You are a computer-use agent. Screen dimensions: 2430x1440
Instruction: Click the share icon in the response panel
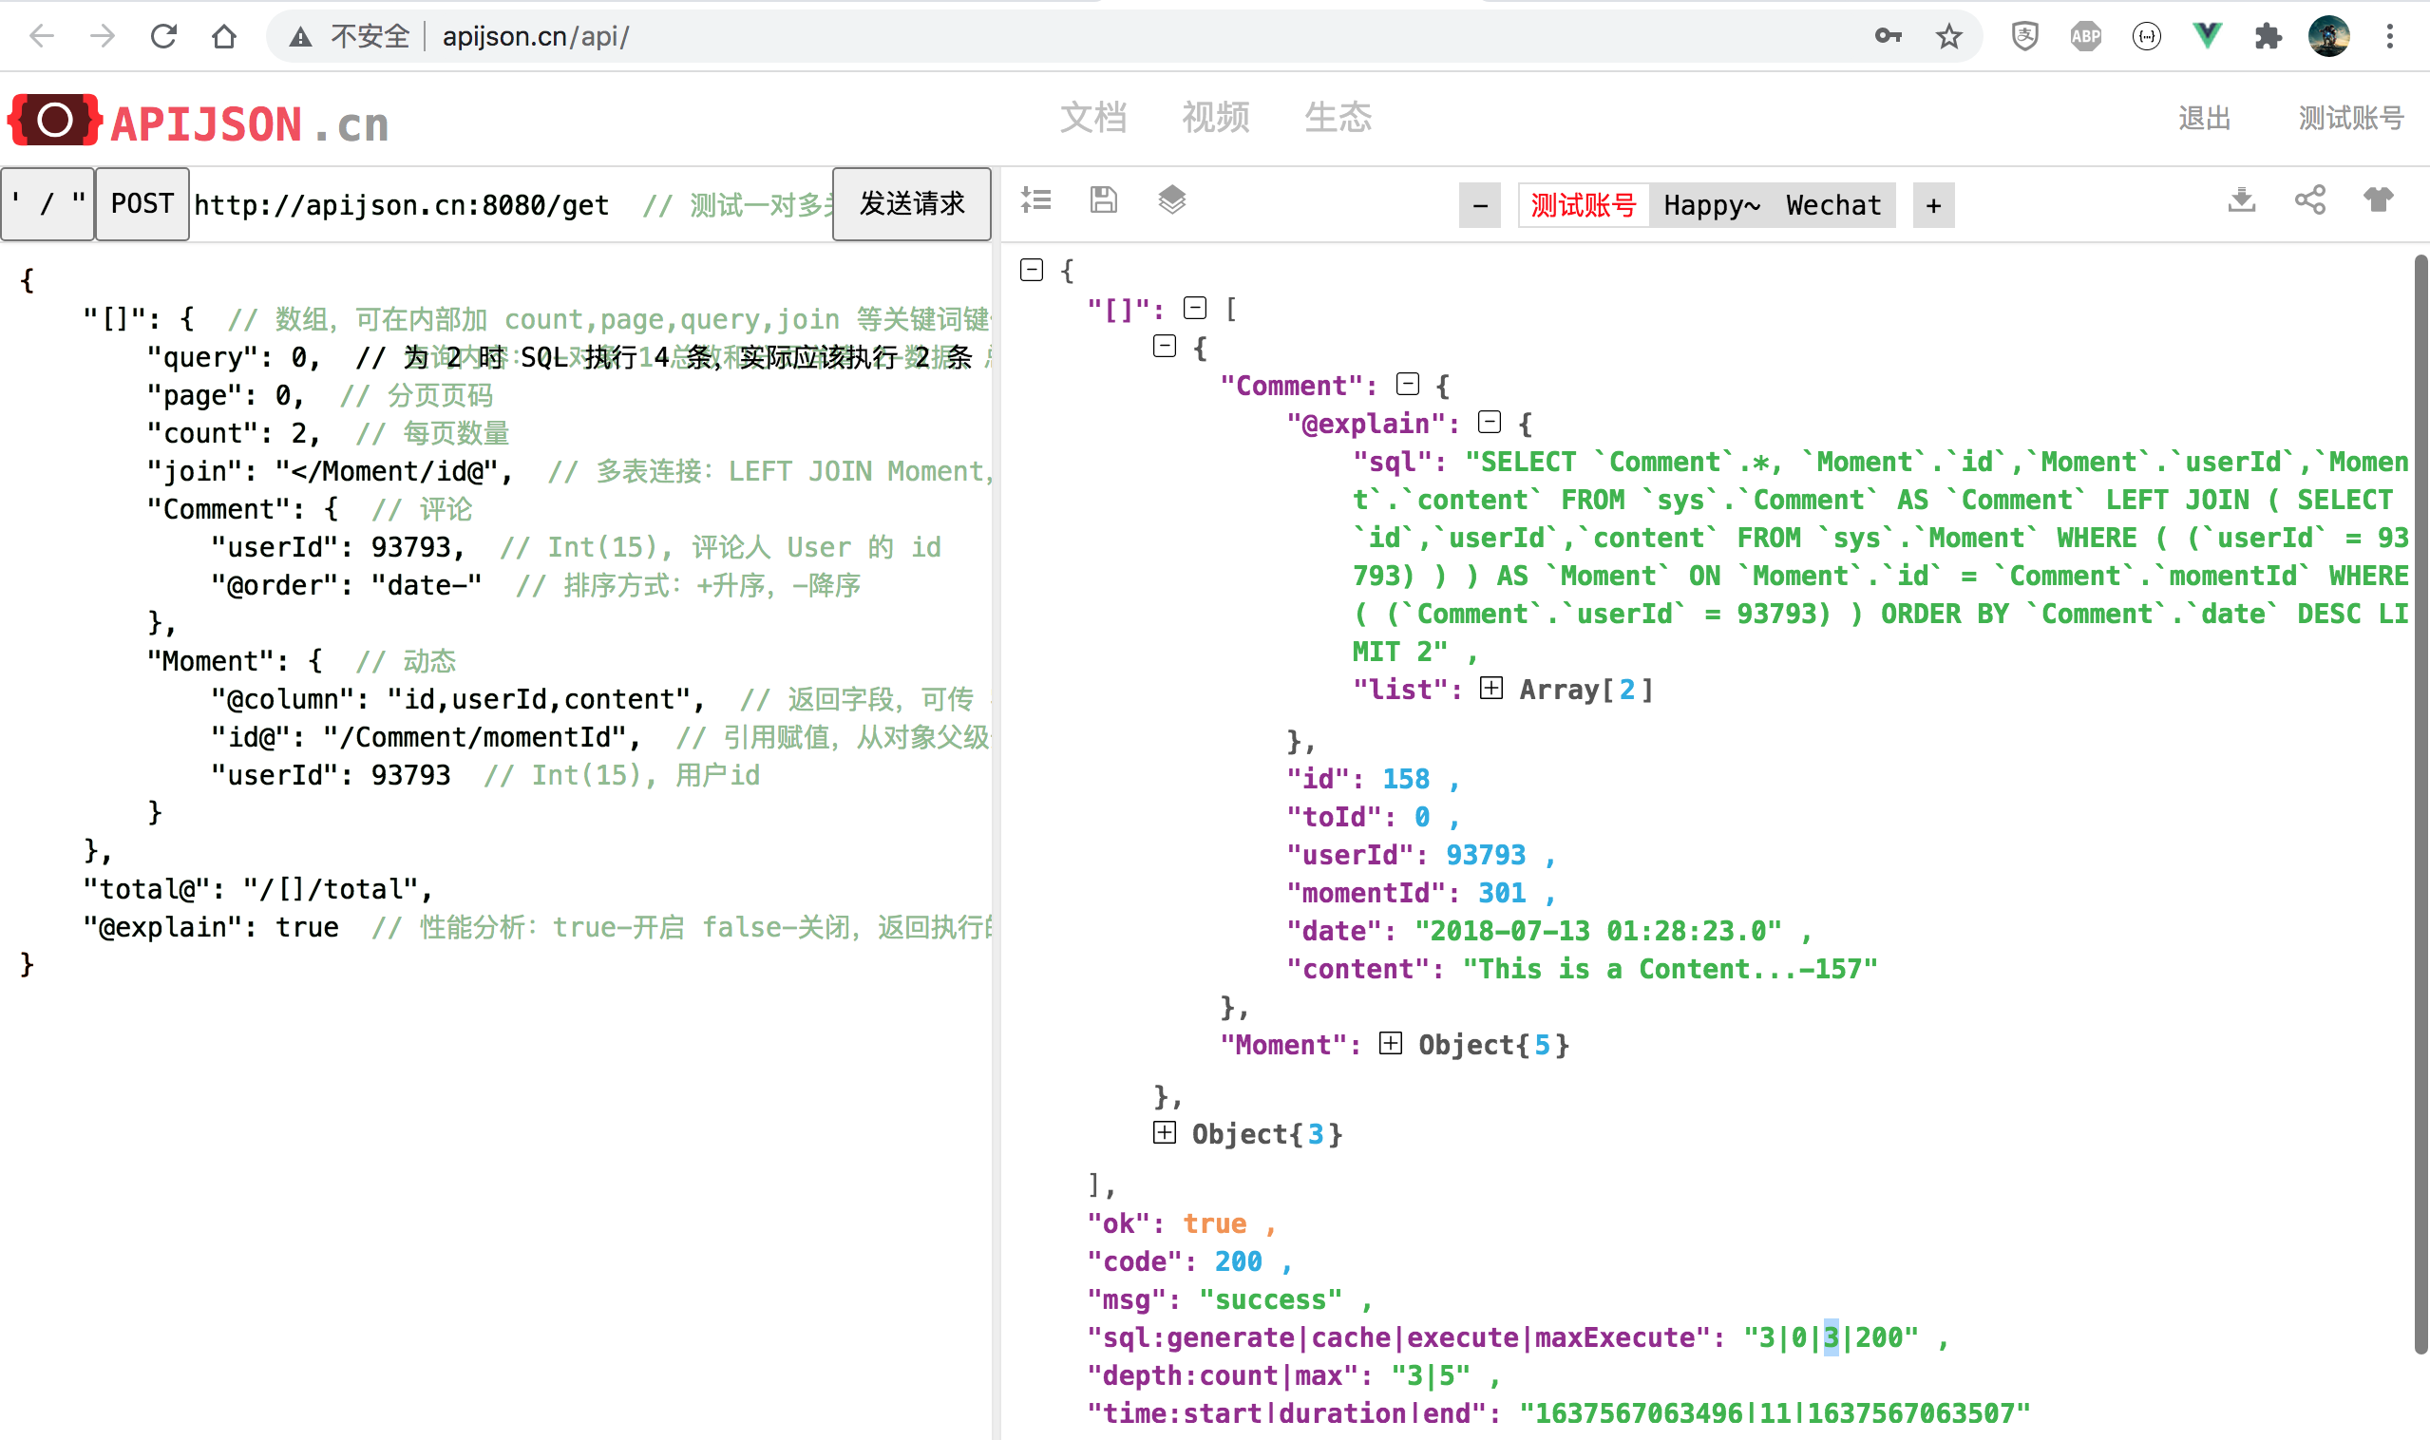point(2309,199)
